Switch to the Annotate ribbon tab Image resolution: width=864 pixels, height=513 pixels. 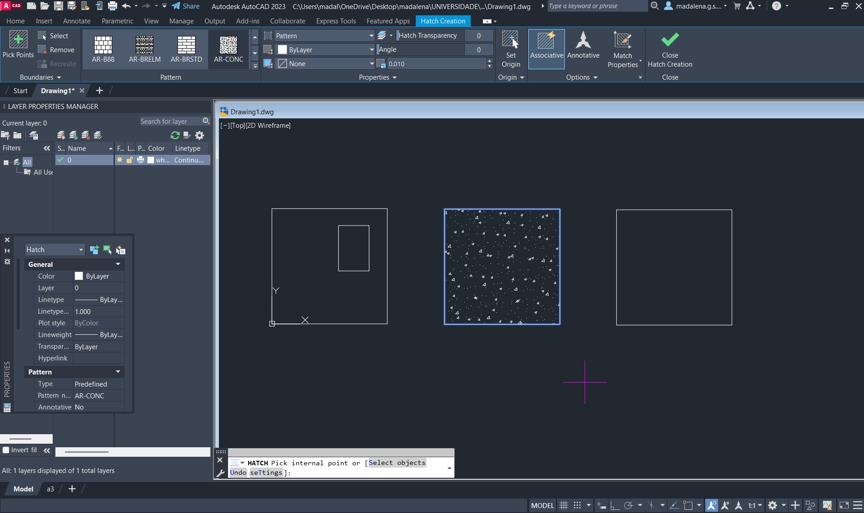(77, 21)
